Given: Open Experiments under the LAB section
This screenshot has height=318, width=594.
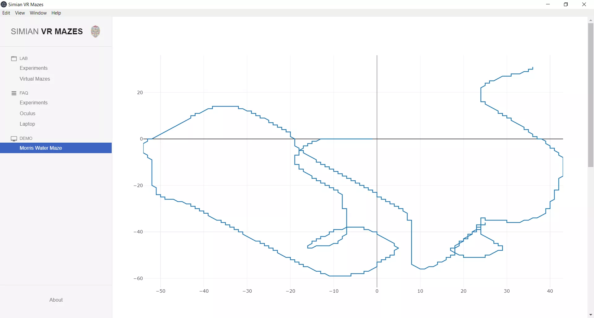Looking at the screenshot, I should 34,68.
